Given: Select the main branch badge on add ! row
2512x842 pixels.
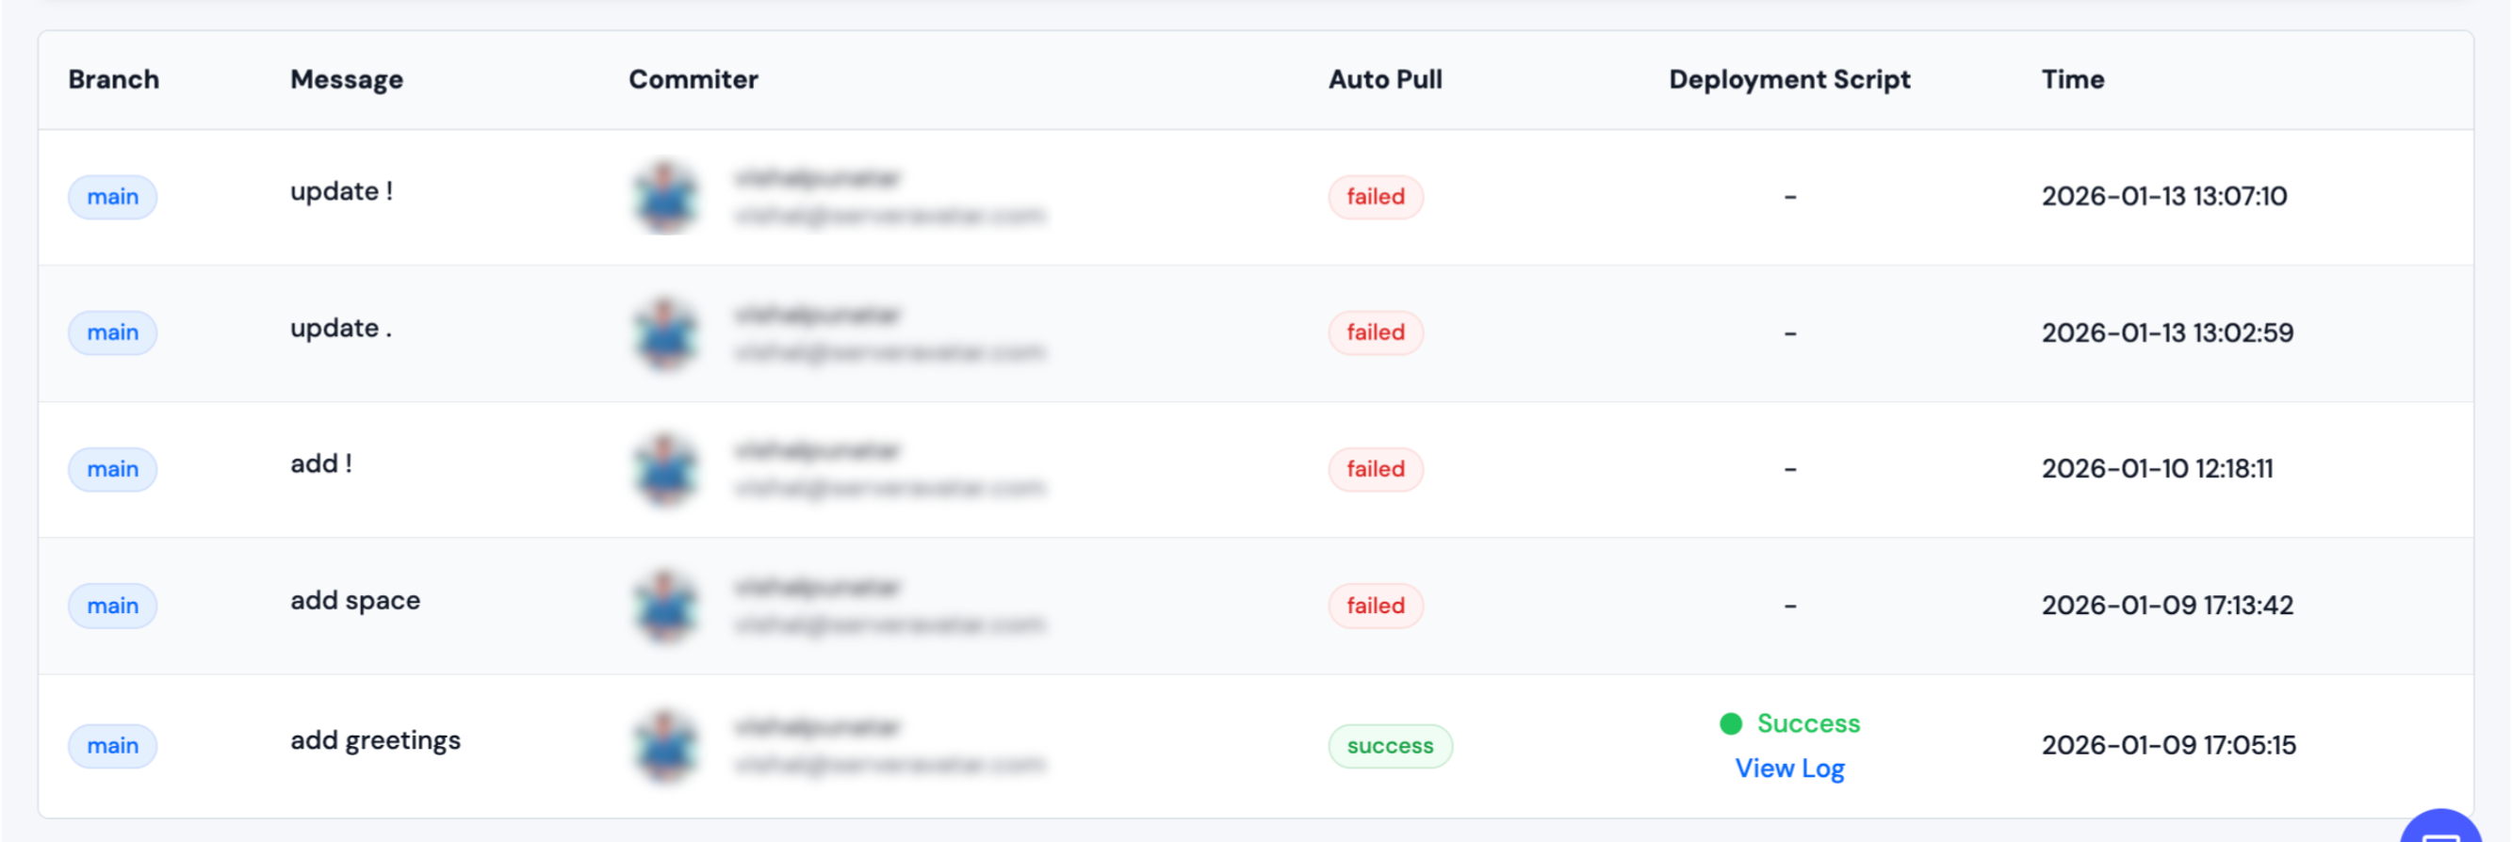Looking at the screenshot, I should coord(112,469).
